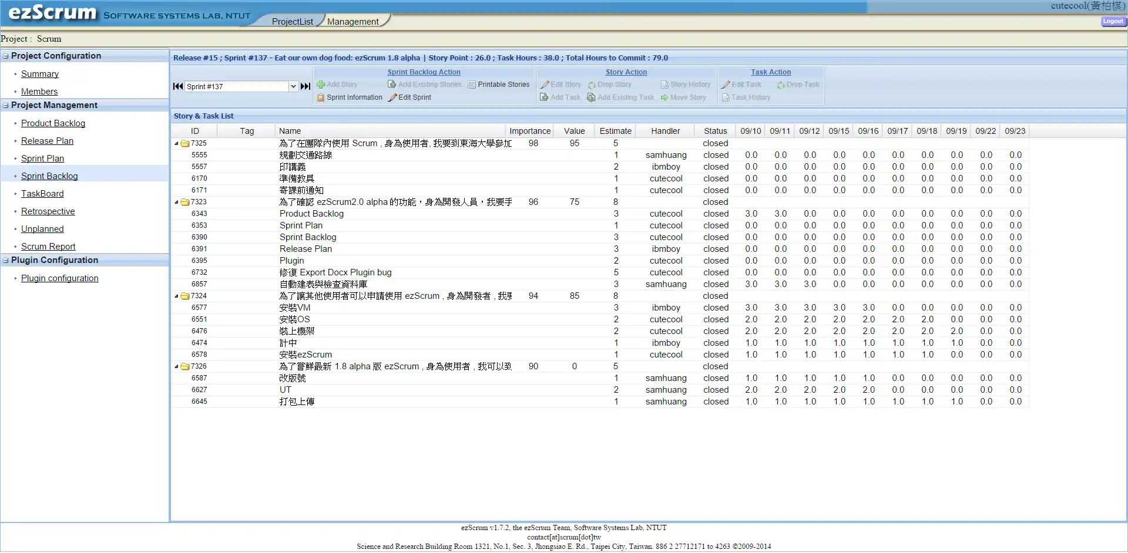Click the Add Story plus icon
The height and width of the screenshot is (553, 1128).
[321, 85]
